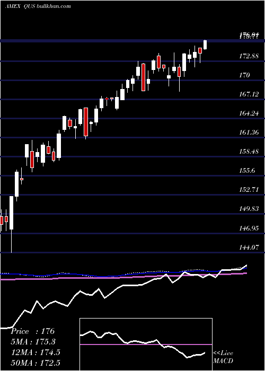The height and width of the screenshot is (371, 265).
Task: Click the 12MA : 174.5 readout
Action: pyautogui.click(x=36, y=352)
